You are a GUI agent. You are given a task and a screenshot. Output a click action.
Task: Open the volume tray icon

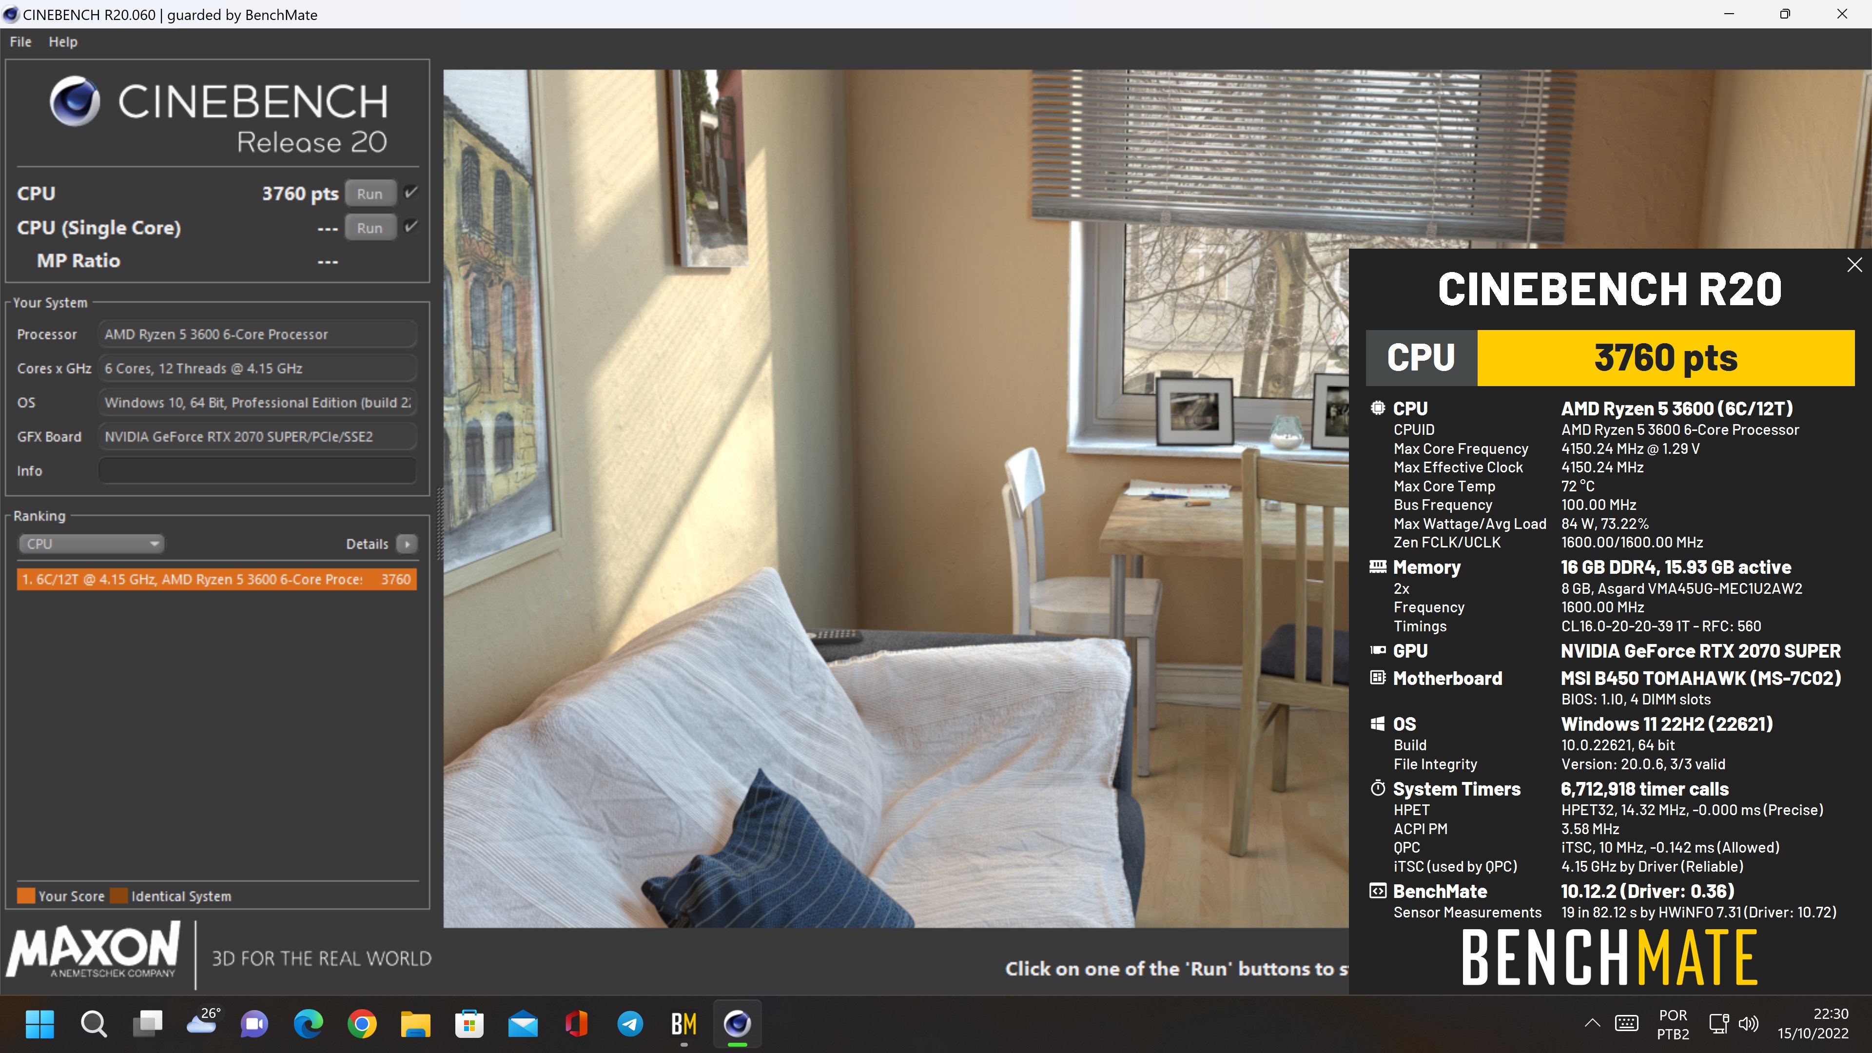(1749, 1024)
